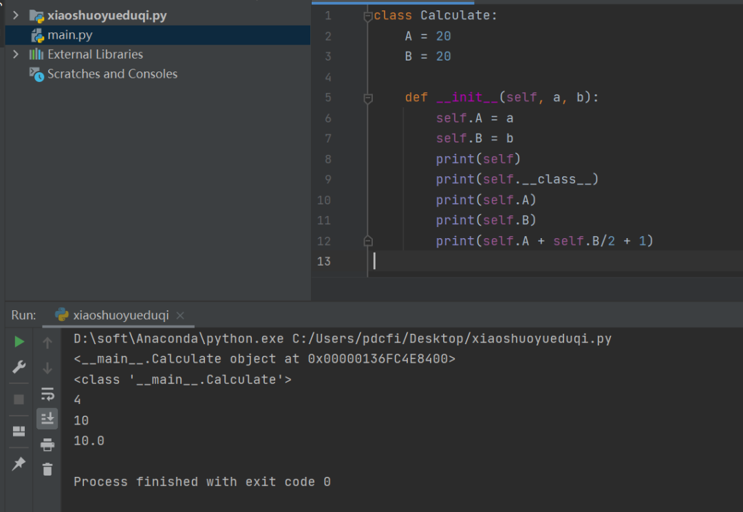Expand the External Libraries node
The image size is (743, 512).
16,54
